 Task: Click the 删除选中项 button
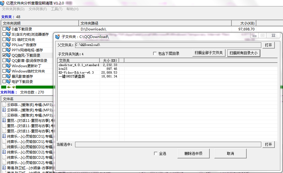[193, 153]
